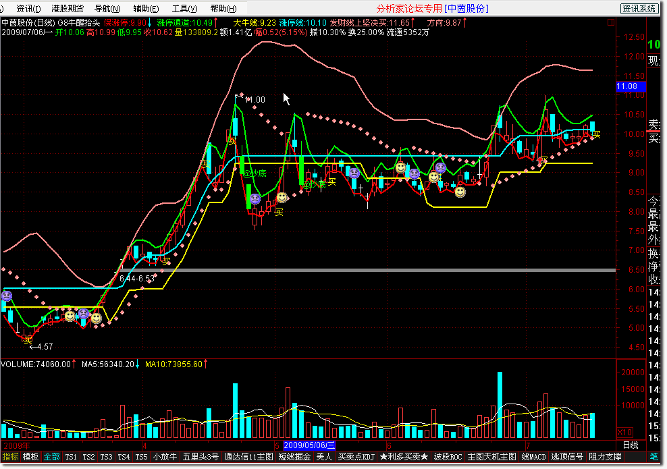
Task: Click the MA10:73855.60 volume label
Action: coord(174,364)
